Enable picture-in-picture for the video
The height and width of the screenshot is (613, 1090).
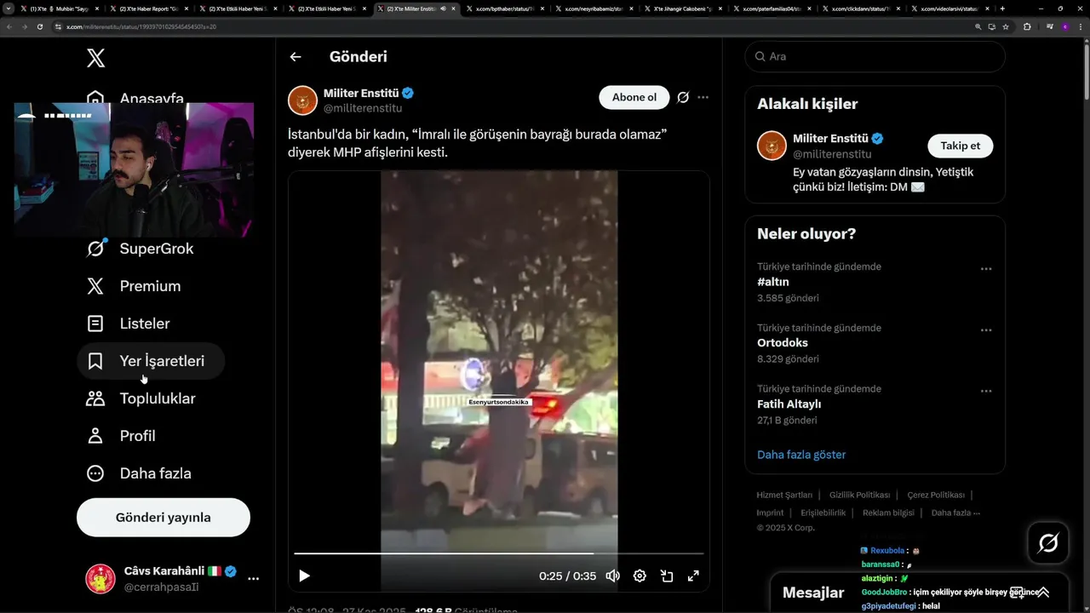667,576
